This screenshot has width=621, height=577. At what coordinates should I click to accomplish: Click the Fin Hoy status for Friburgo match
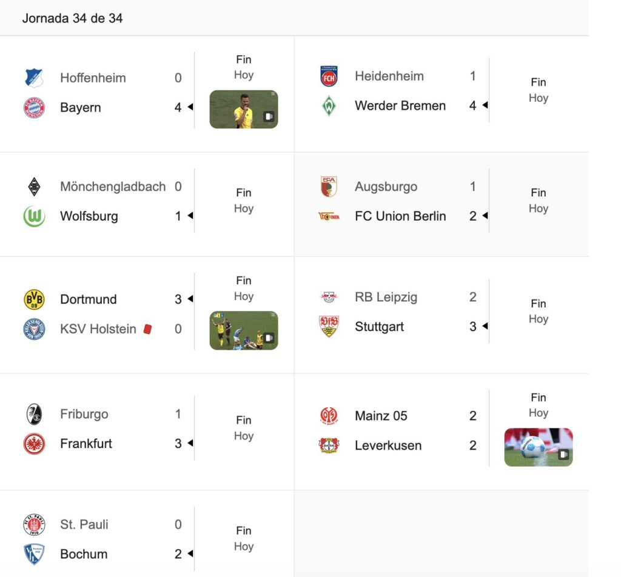click(x=244, y=428)
